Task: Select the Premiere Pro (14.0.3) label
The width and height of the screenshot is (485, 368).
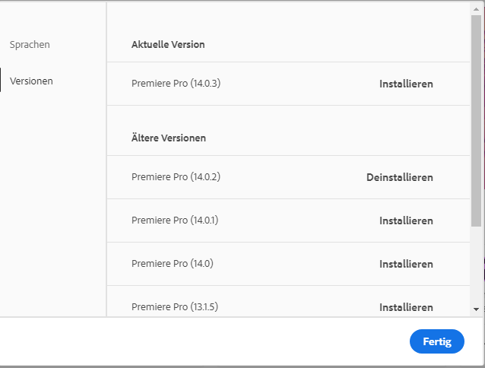Action: coord(176,84)
